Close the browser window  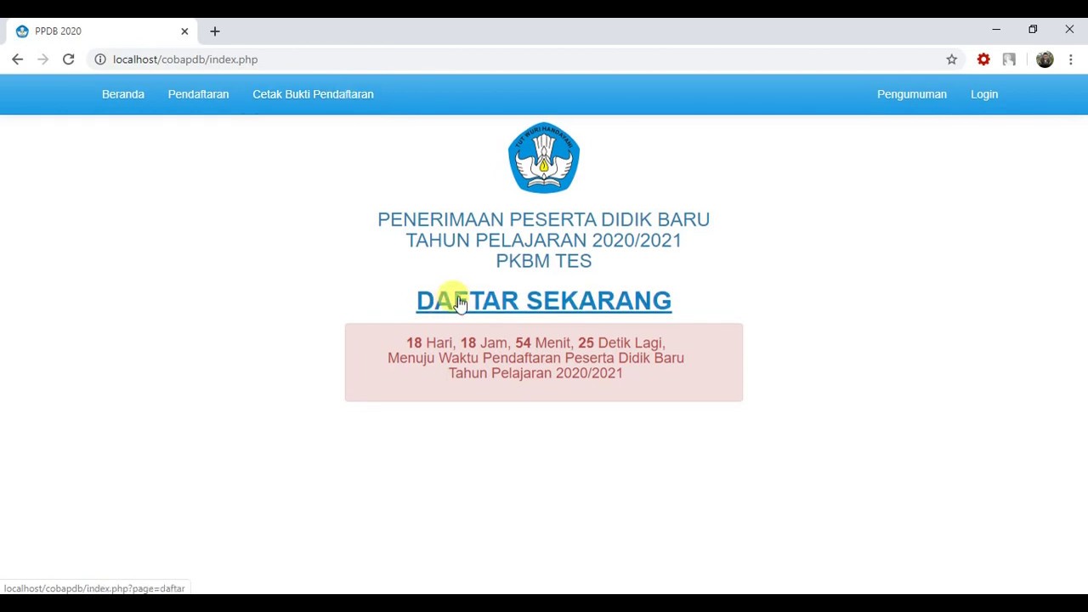(x=1069, y=30)
